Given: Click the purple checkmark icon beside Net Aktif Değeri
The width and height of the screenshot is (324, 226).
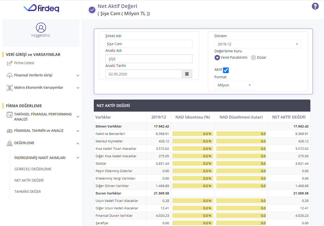Looking at the screenshot, I should [x=92, y=10].
